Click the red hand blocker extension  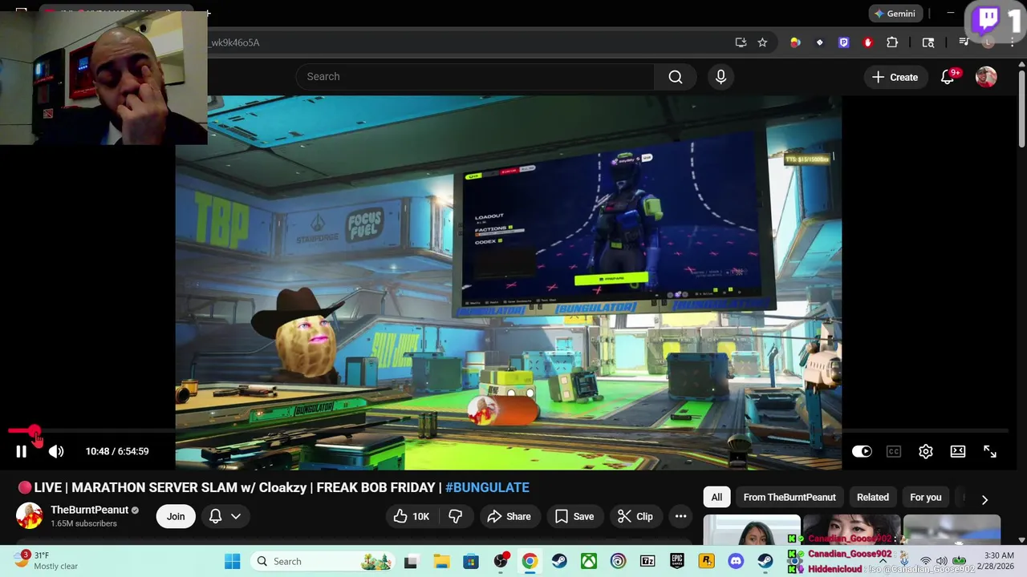point(867,42)
